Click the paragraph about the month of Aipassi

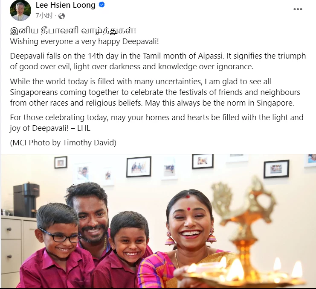158,61
